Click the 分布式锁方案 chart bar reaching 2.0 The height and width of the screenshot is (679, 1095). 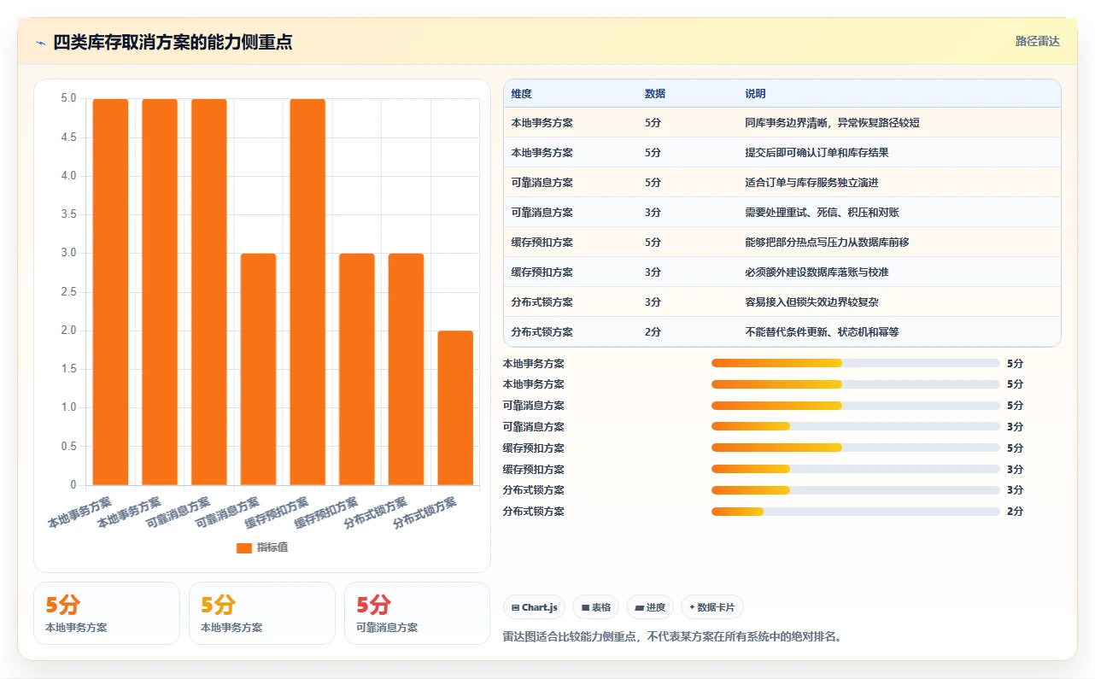point(455,408)
